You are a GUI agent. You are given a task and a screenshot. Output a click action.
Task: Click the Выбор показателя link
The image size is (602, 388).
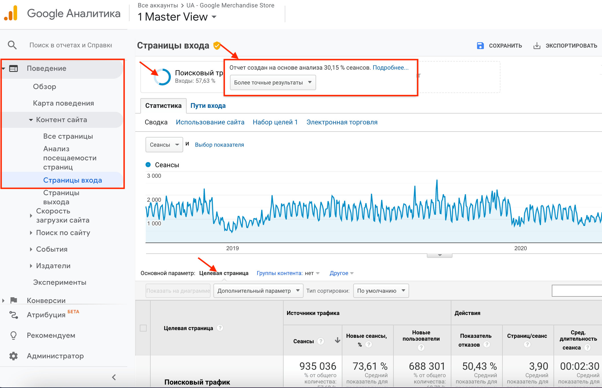[x=219, y=145]
